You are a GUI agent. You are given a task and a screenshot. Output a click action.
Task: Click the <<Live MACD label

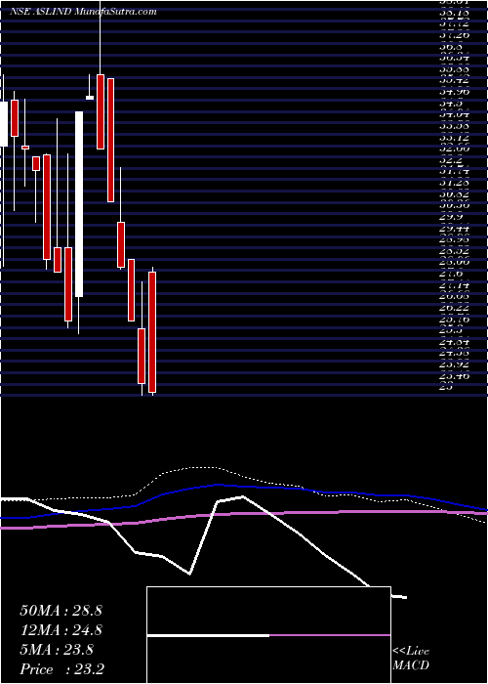point(411,658)
